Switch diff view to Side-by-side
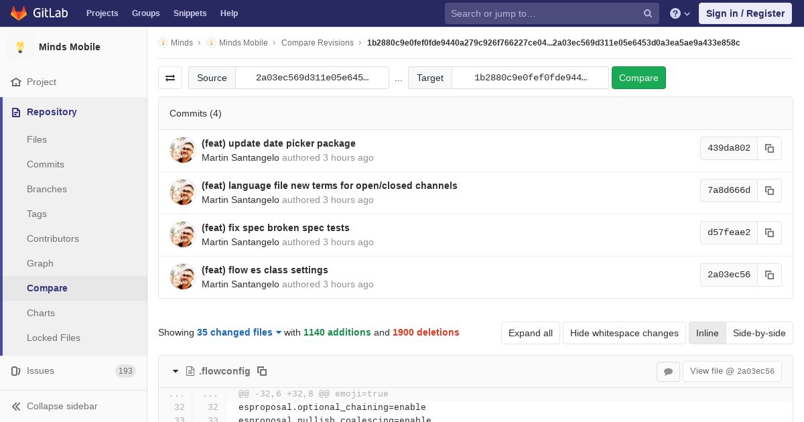Viewport: 804px width, 422px height. point(759,333)
